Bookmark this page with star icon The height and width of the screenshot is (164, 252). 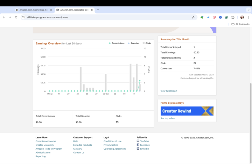pos(193,18)
